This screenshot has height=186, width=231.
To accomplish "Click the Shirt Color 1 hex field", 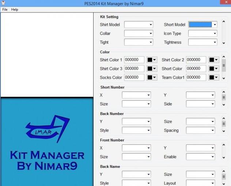I will pos(134,60).
